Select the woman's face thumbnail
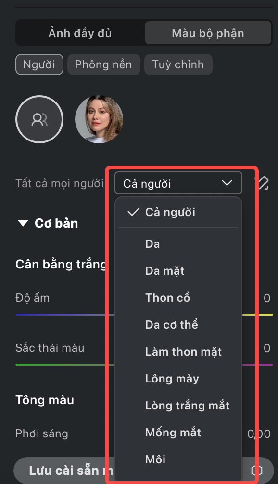 coord(99,119)
